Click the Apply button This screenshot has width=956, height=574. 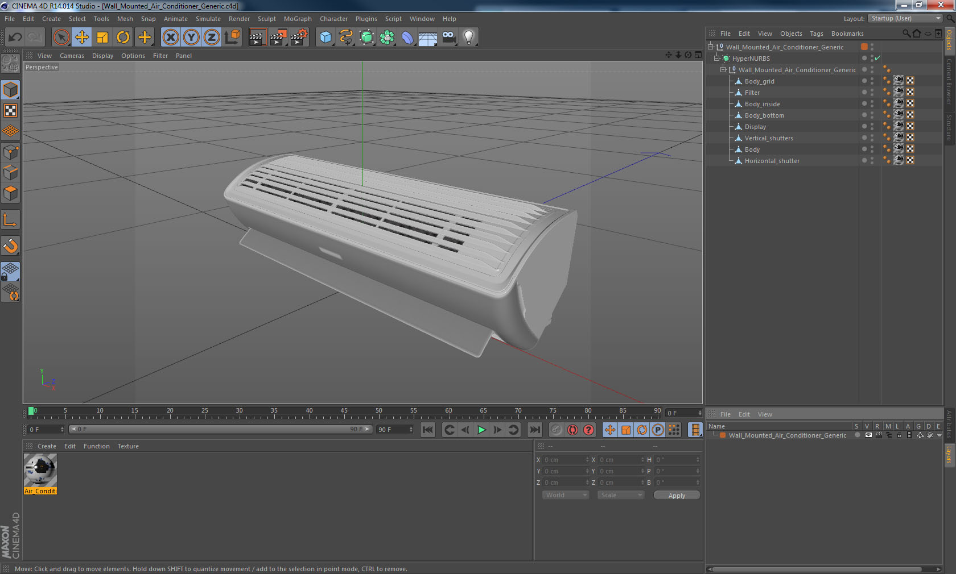pos(677,496)
